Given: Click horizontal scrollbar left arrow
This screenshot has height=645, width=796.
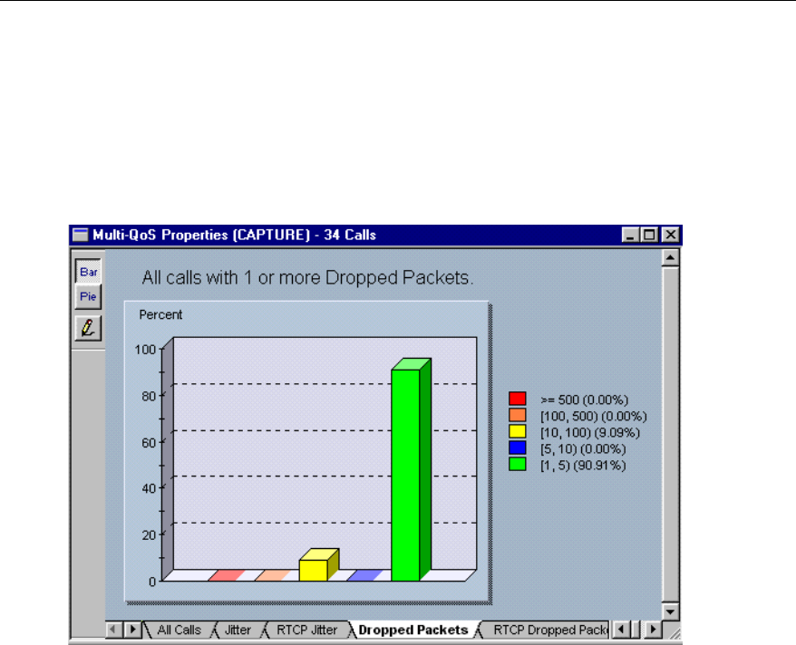Looking at the screenshot, I should [x=620, y=630].
